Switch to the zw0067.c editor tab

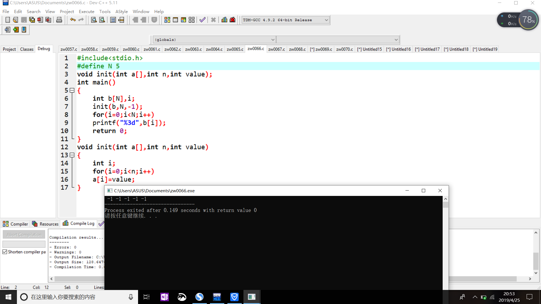tap(276, 49)
